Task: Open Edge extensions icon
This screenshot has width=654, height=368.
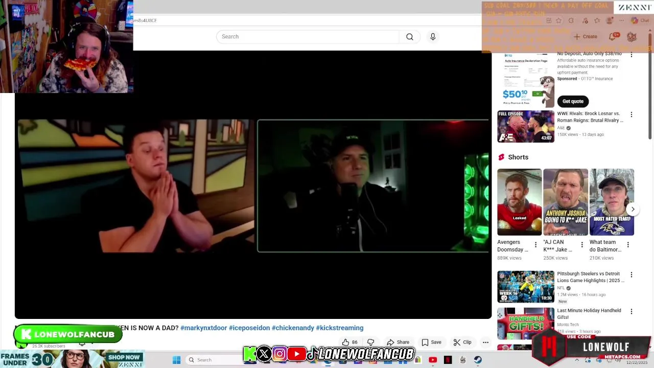Action: click(x=571, y=20)
